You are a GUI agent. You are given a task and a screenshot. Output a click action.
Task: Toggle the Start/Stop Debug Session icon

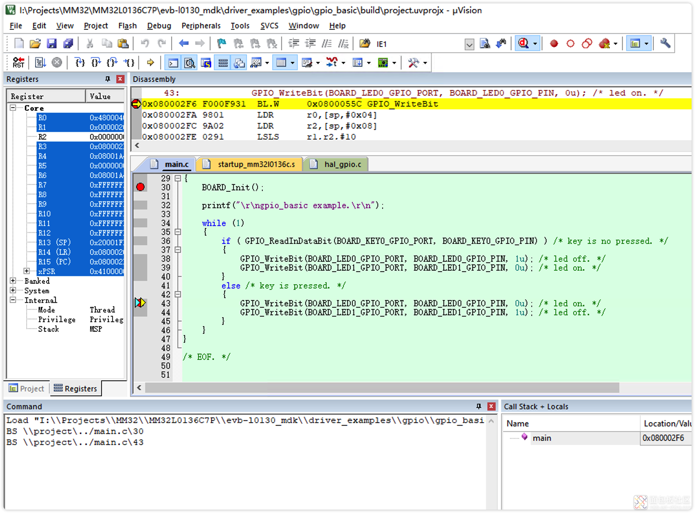[523, 44]
